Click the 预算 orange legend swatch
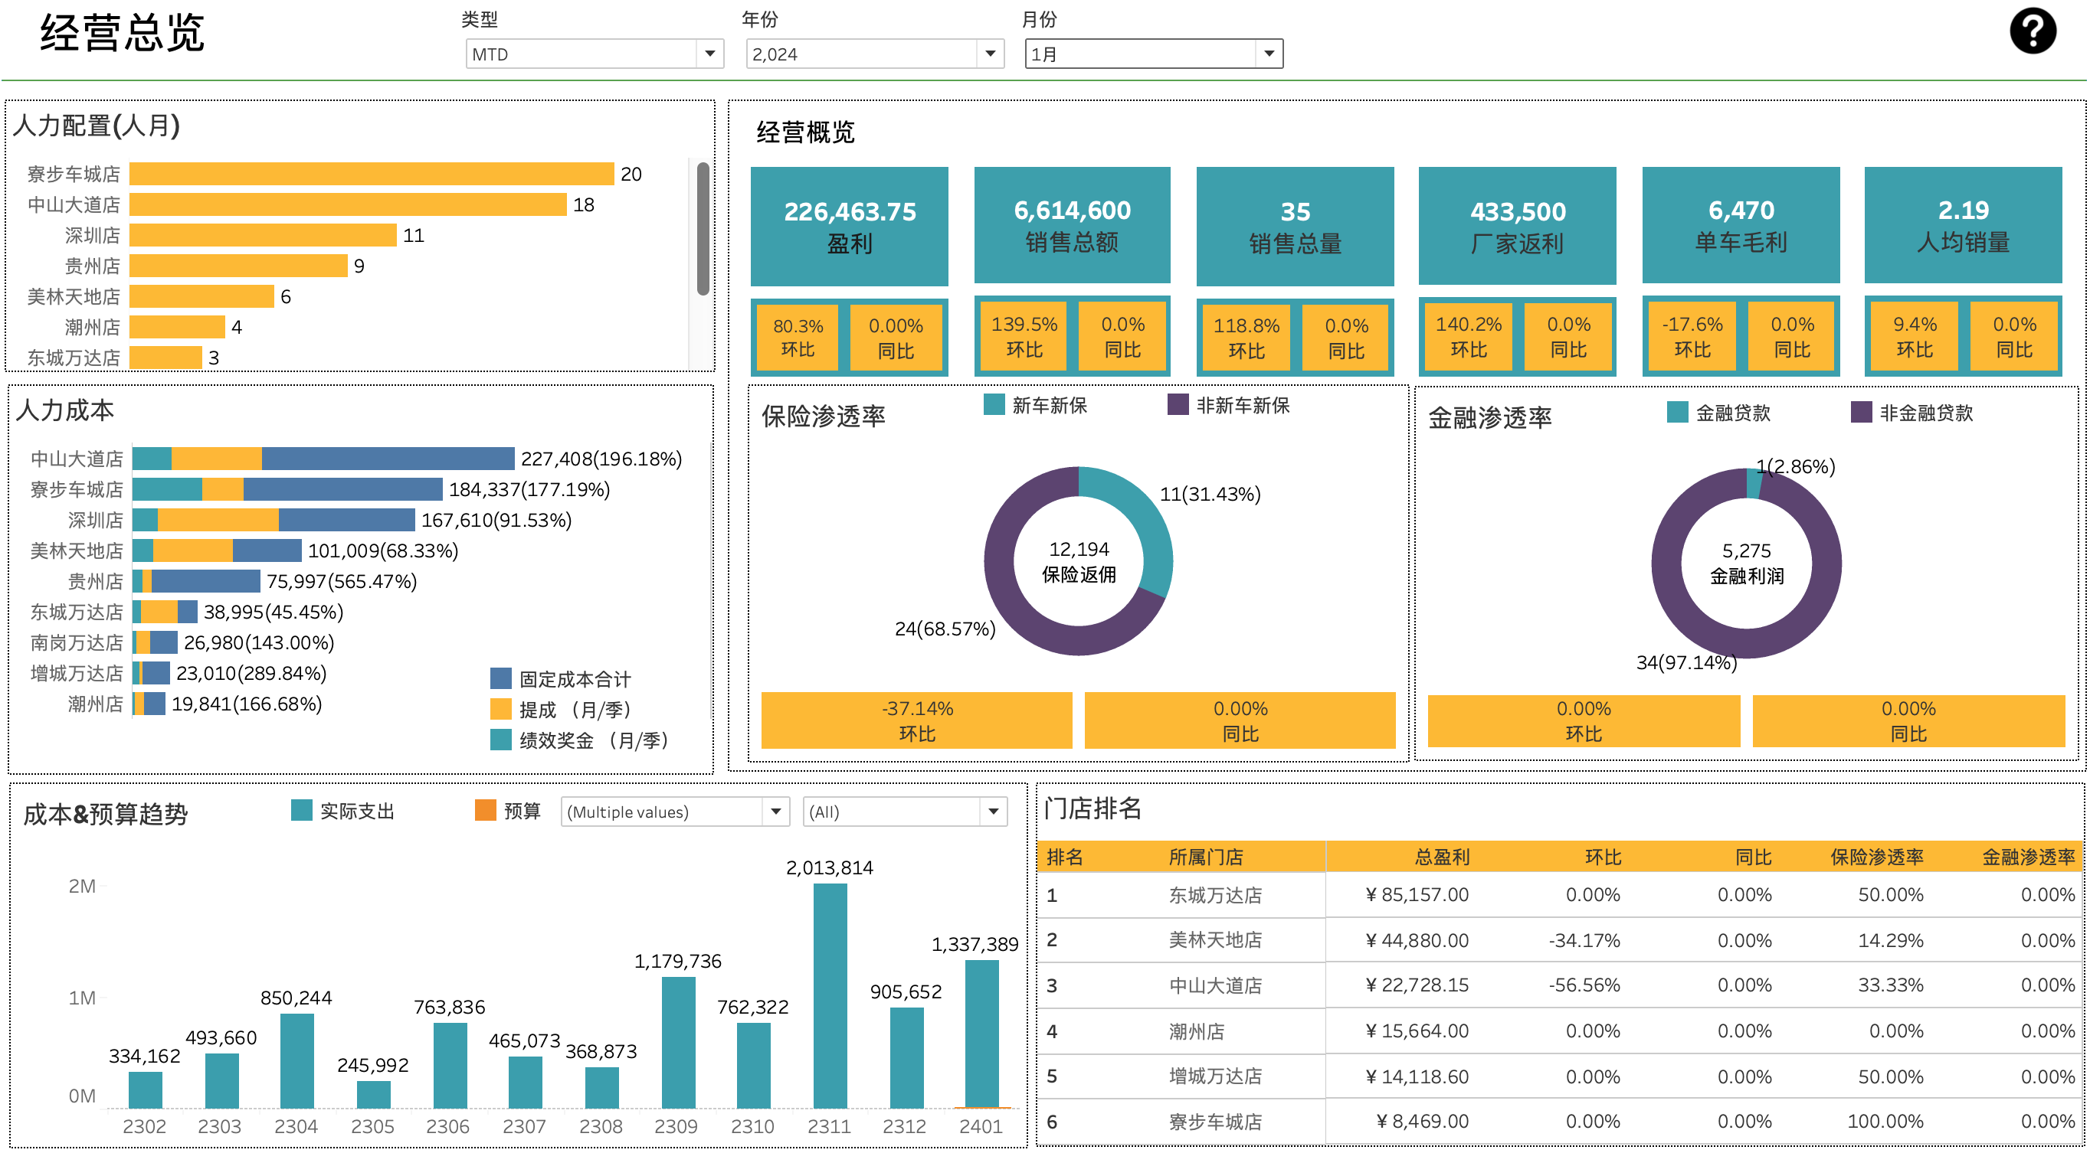The width and height of the screenshot is (2090, 1153). (x=483, y=809)
